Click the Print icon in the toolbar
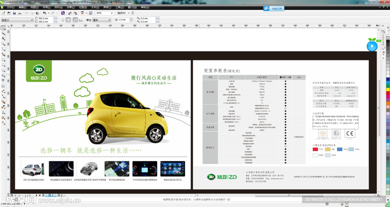 click(21, 13)
